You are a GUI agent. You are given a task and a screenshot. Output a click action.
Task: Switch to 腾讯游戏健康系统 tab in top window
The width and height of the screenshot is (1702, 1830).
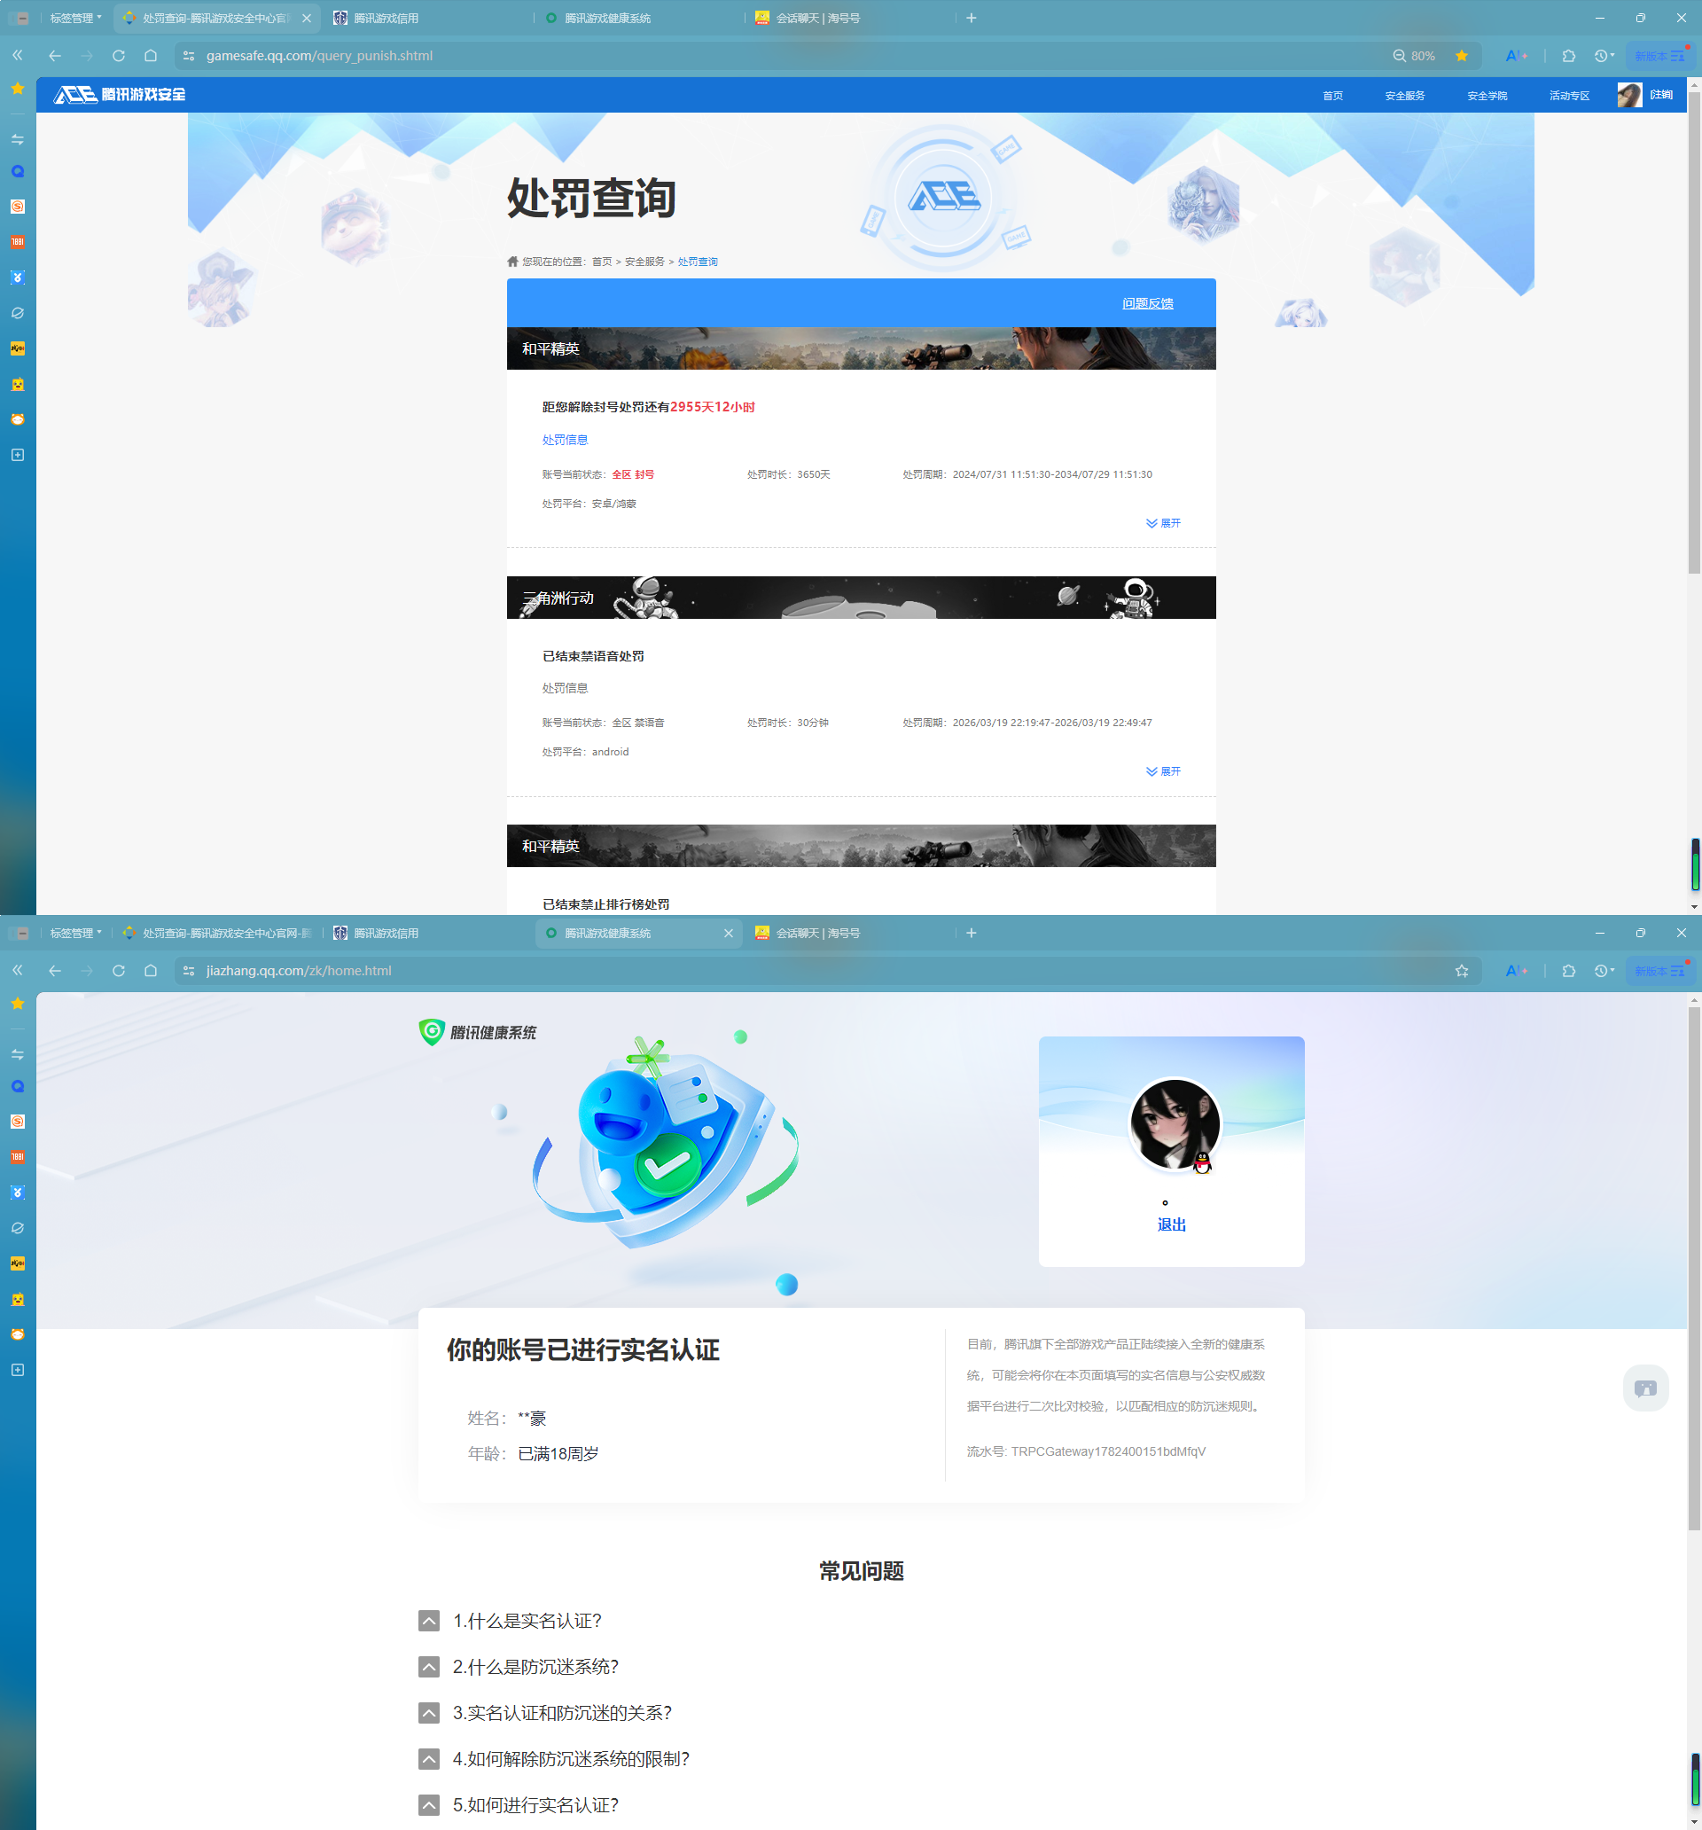pyautogui.click(x=607, y=18)
